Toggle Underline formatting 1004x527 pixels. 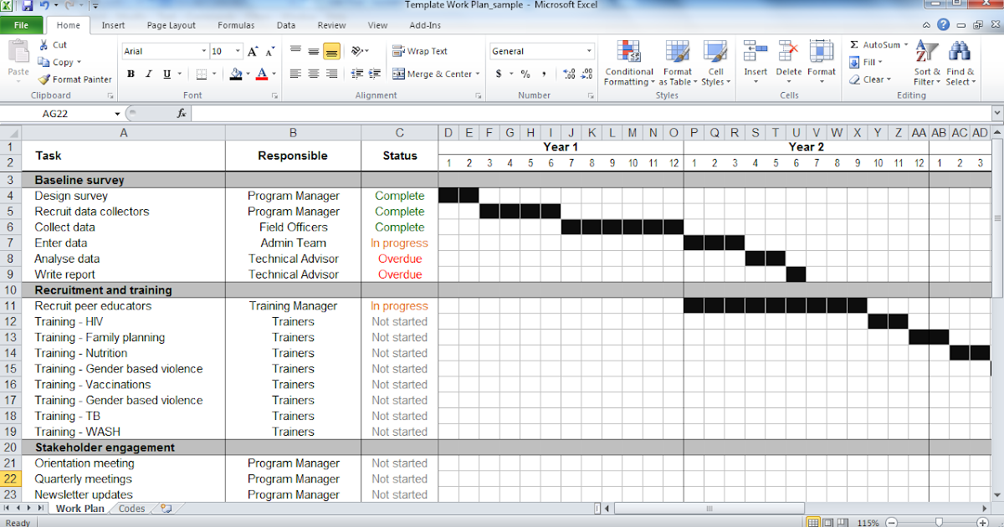click(x=167, y=74)
